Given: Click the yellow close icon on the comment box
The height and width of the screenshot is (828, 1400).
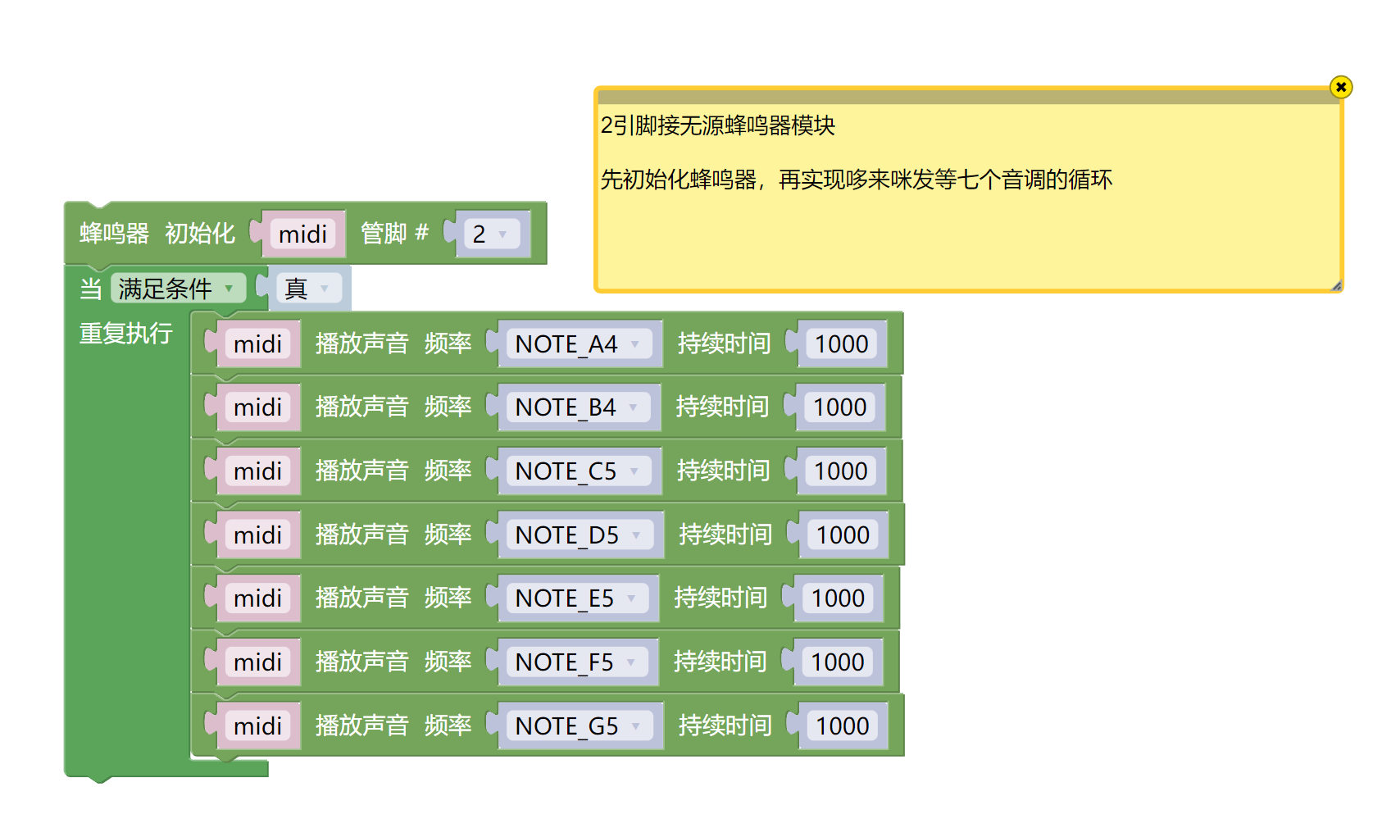Looking at the screenshot, I should [1341, 88].
